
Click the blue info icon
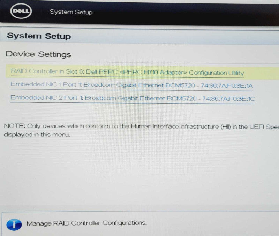[x=14, y=224]
